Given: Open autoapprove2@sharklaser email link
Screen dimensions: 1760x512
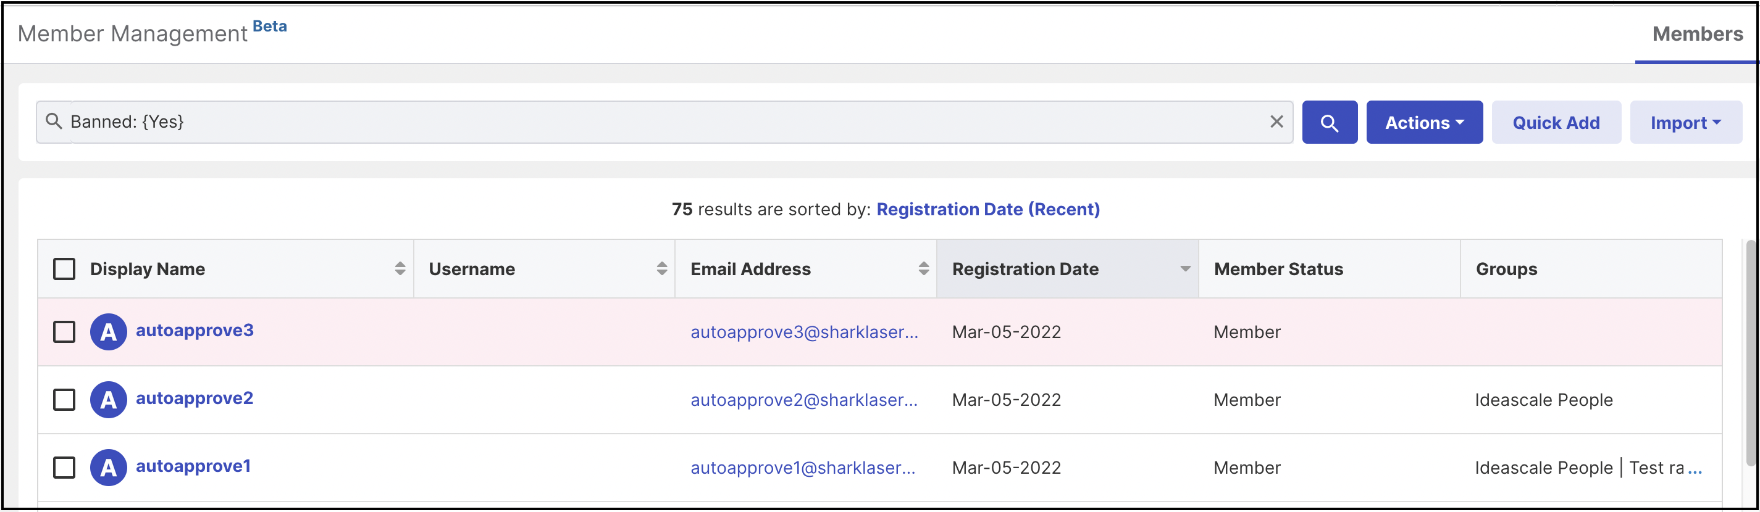Looking at the screenshot, I should coord(803,400).
